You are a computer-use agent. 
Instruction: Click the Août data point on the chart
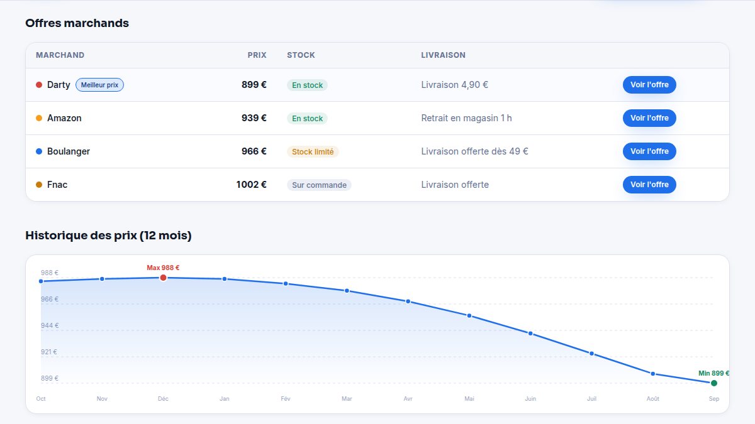tap(653, 374)
